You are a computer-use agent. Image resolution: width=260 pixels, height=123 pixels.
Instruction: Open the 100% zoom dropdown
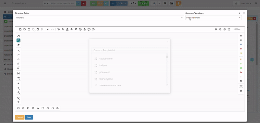point(237,29)
